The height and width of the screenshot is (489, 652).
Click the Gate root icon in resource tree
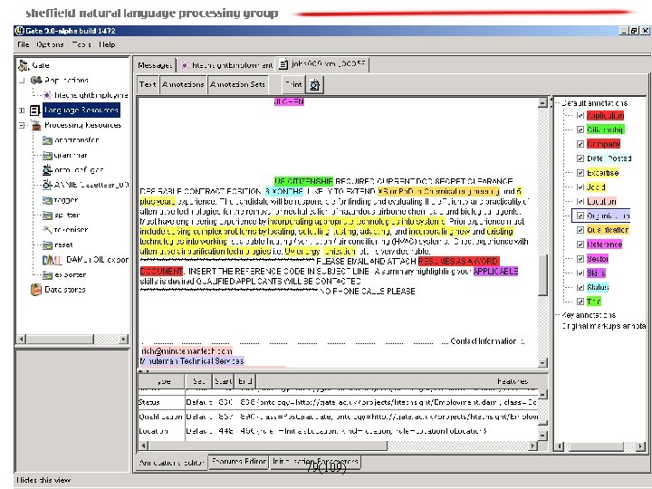pyautogui.click(x=24, y=65)
